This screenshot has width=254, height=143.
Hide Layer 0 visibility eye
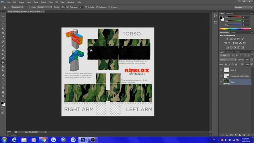[221, 70]
